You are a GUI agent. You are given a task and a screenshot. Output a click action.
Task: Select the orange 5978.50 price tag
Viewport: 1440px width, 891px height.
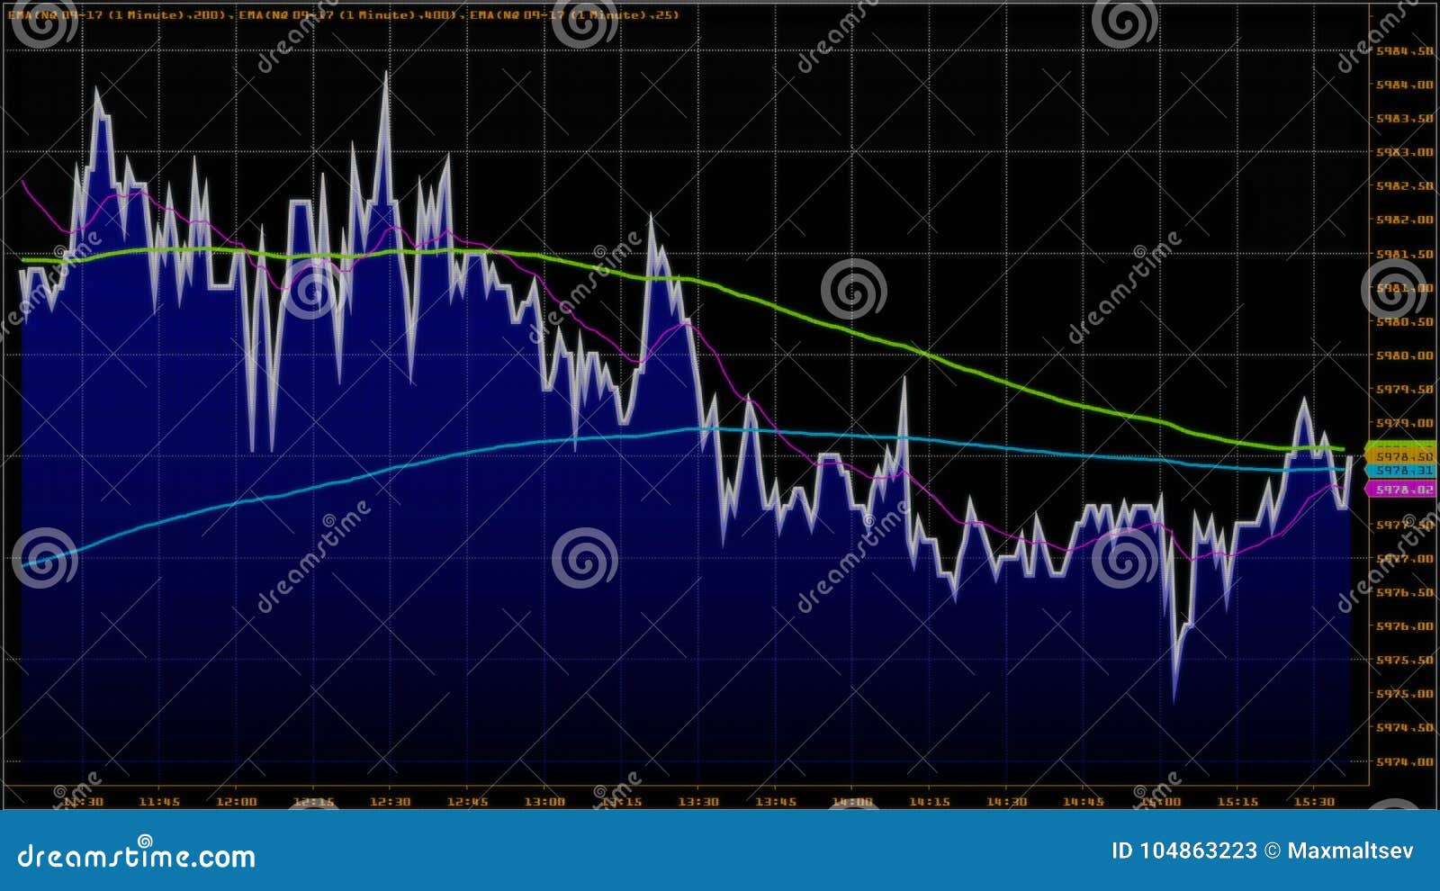pyautogui.click(x=1401, y=456)
